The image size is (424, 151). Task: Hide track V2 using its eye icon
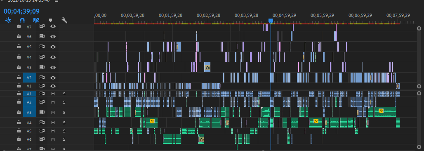[x=53, y=78]
